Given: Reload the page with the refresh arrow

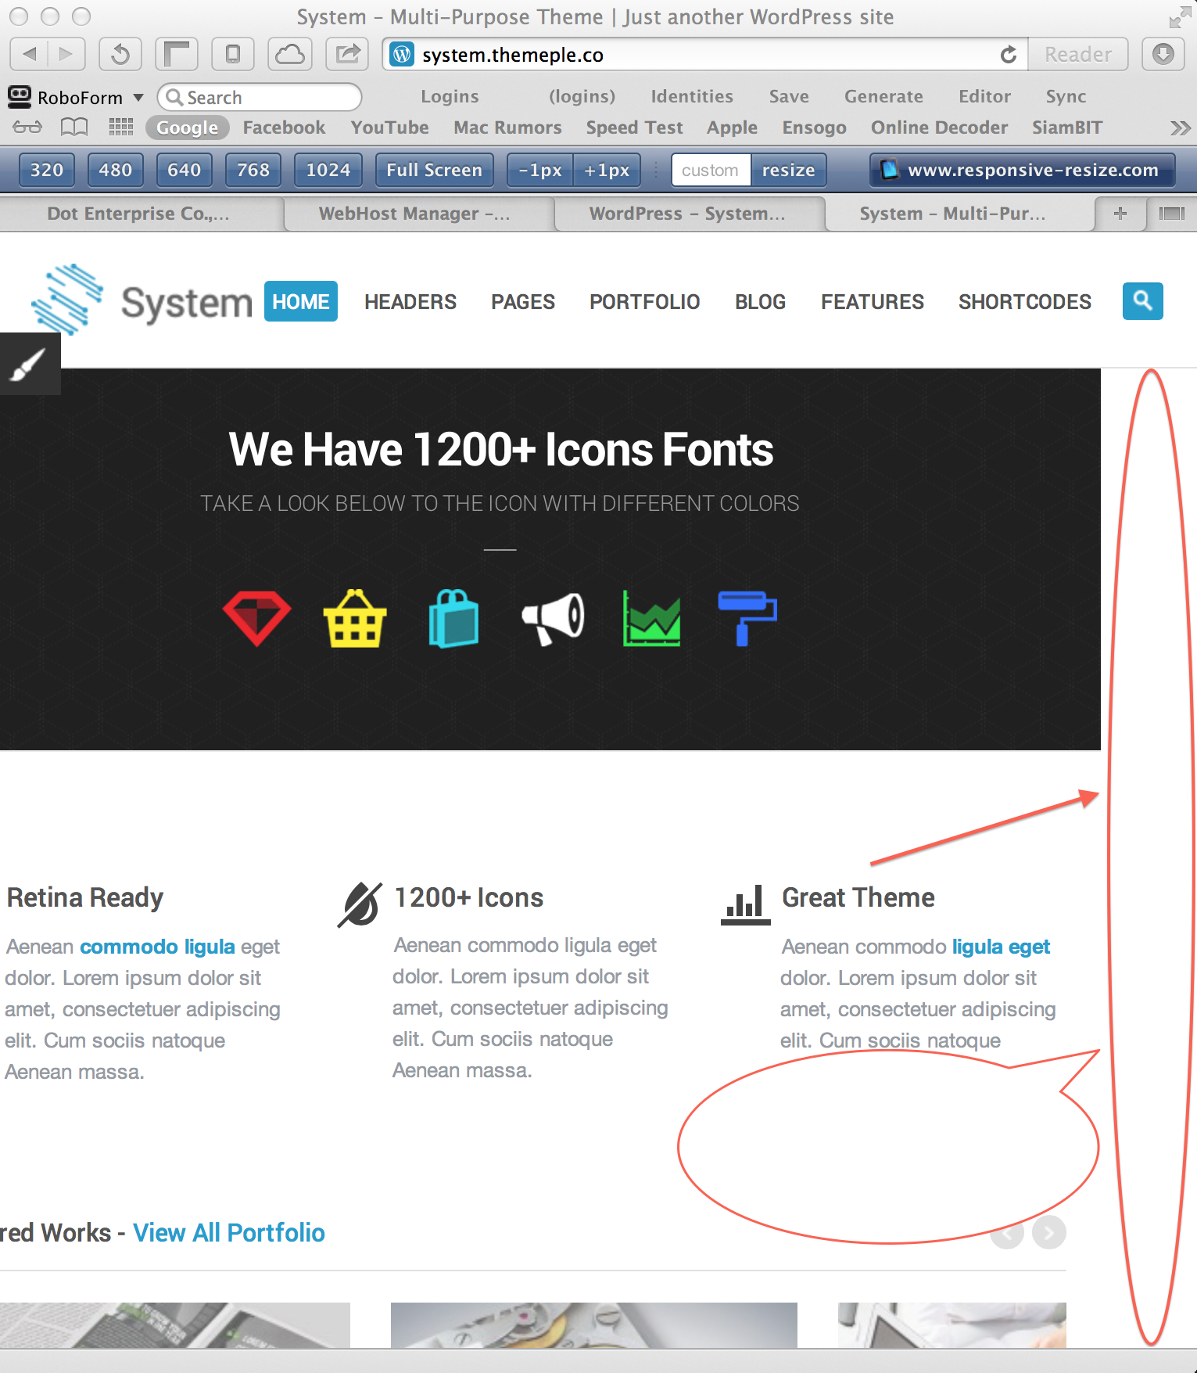Looking at the screenshot, I should (1009, 55).
